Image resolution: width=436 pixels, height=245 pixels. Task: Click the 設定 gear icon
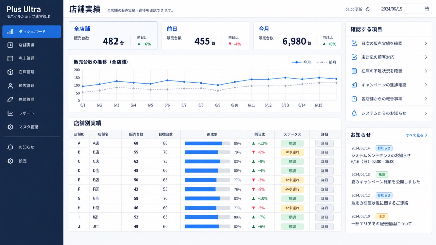(10, 161)
